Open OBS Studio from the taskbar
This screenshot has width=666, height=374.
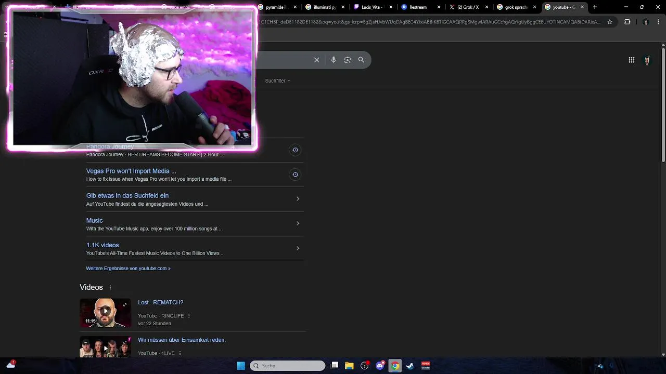(x=365, y=366)
